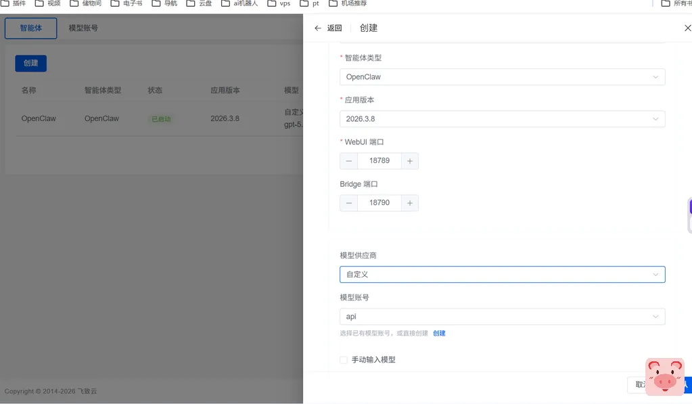692x404 pixels.
Task: Click the 状态 column header
Action: pos(155,90)
